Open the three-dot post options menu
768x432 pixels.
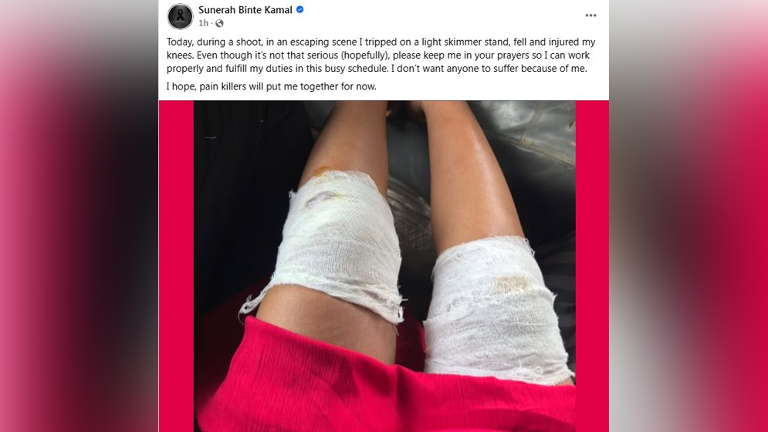pos(590,15)
